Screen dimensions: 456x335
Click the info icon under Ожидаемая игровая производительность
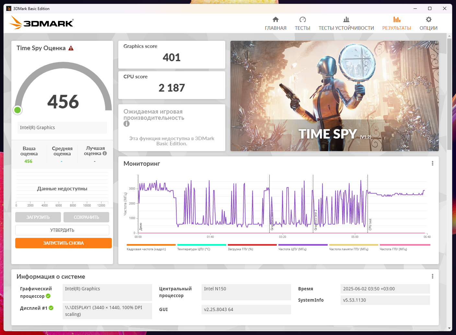[x=126, y=124]
